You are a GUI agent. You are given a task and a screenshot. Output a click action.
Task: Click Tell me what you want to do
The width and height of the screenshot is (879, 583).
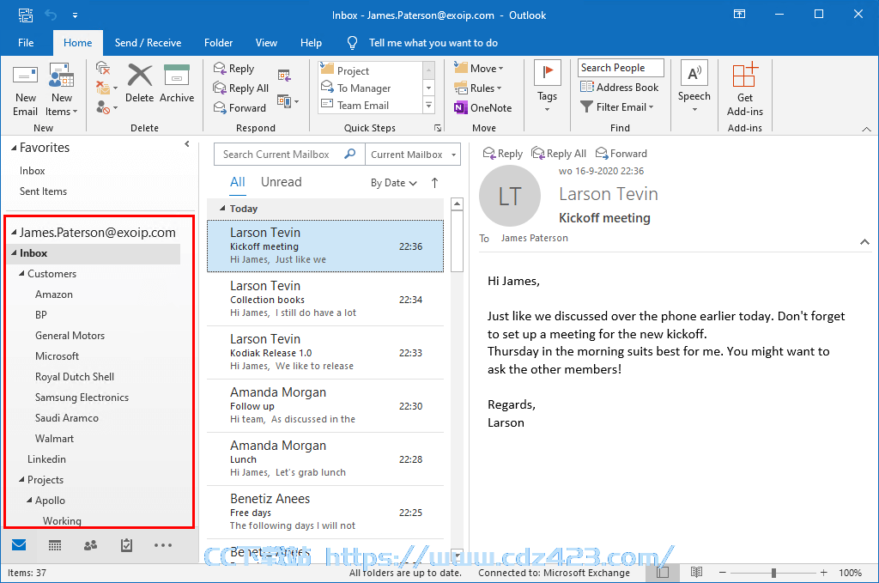(x=433, y=43)
